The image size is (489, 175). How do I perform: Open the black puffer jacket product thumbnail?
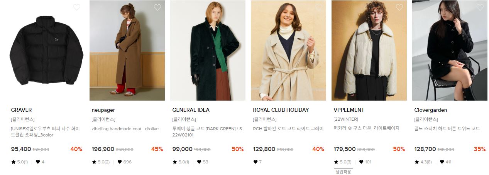(x=46, y=50)
